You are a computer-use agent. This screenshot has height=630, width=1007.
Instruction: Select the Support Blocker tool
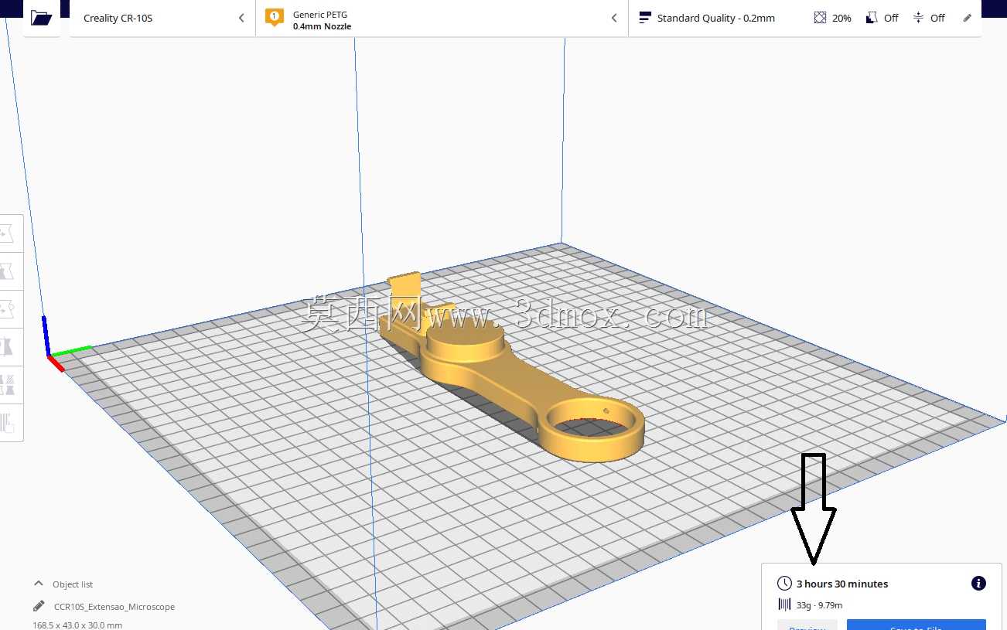pyautogui.click(x=8, y=422)
